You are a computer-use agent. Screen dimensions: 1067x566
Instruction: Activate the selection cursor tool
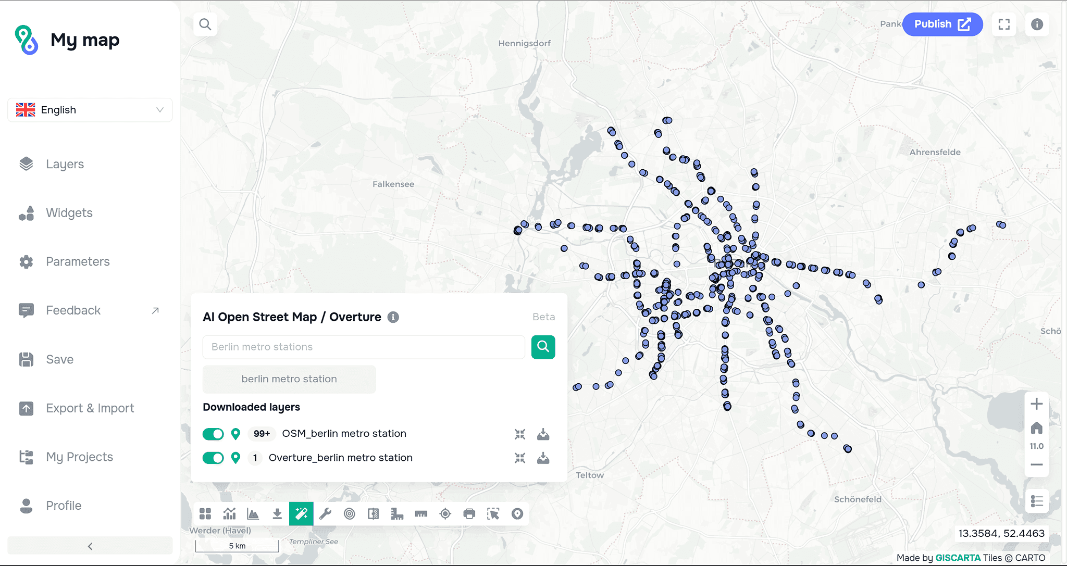[x=493, y=514]
